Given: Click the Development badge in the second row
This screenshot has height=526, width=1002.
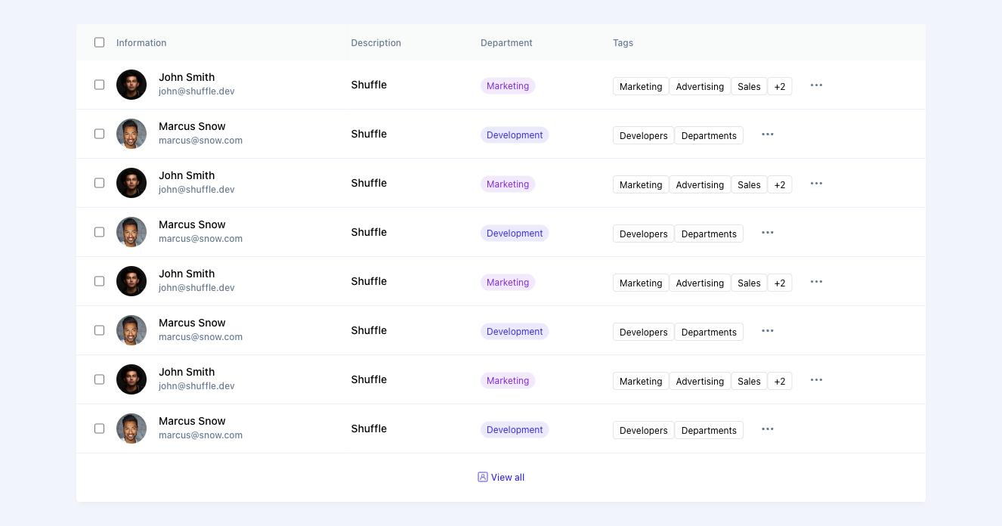Looking at the screenshot, I should tap(515, 135).
